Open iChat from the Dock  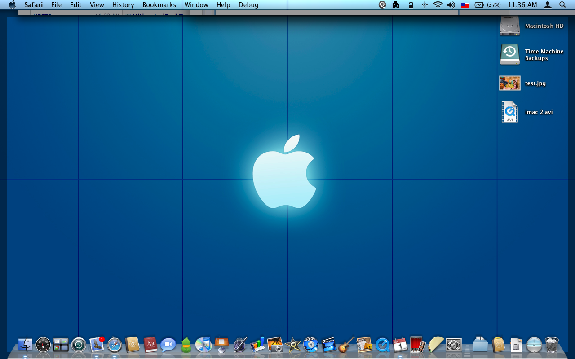coord(168,345)
